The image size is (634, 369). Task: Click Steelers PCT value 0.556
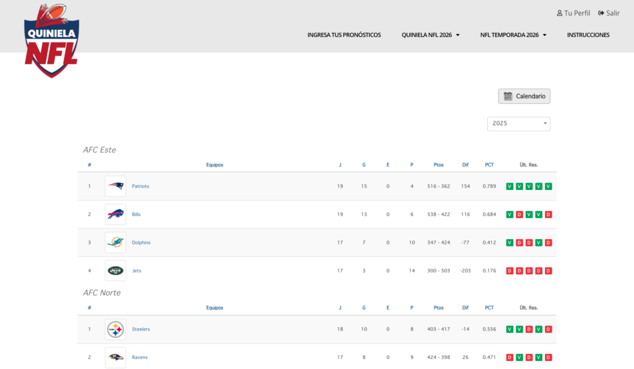coord(489,329)
